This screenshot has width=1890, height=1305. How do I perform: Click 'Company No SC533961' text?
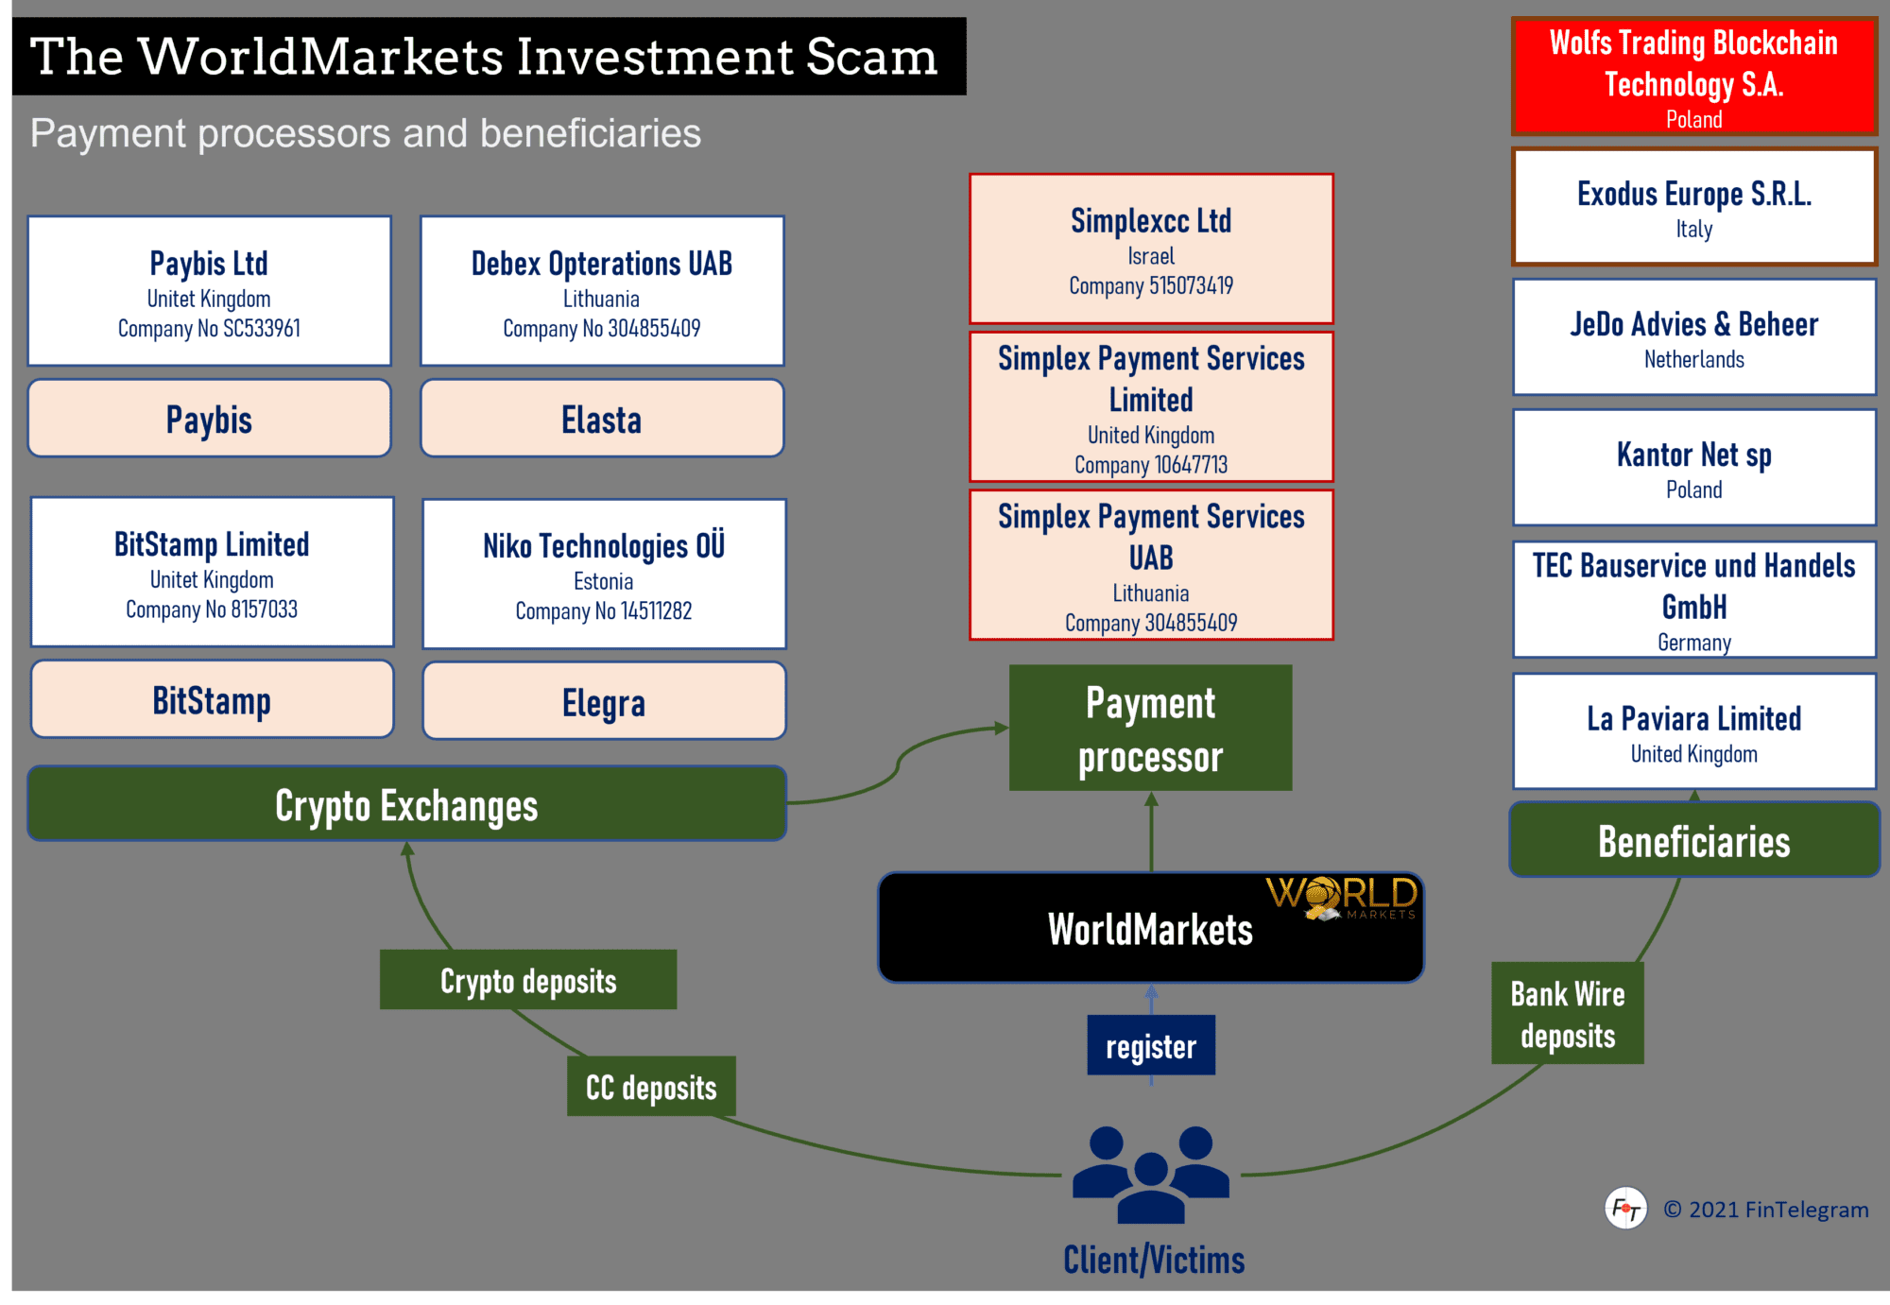210,329
